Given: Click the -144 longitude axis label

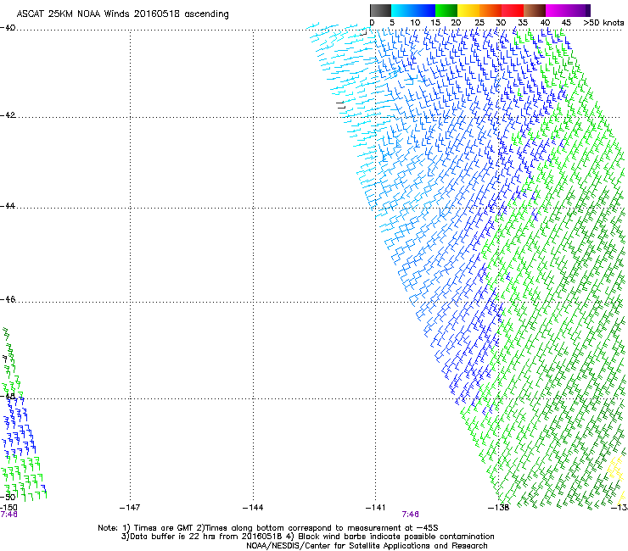Looking at the screenshot, I should 253,508.
